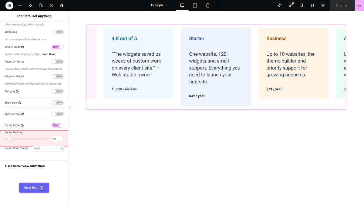The width and height of the screenshot is (364, 204).
Task: Toggle the Show Arrows switch
Action: click(57, 114)
